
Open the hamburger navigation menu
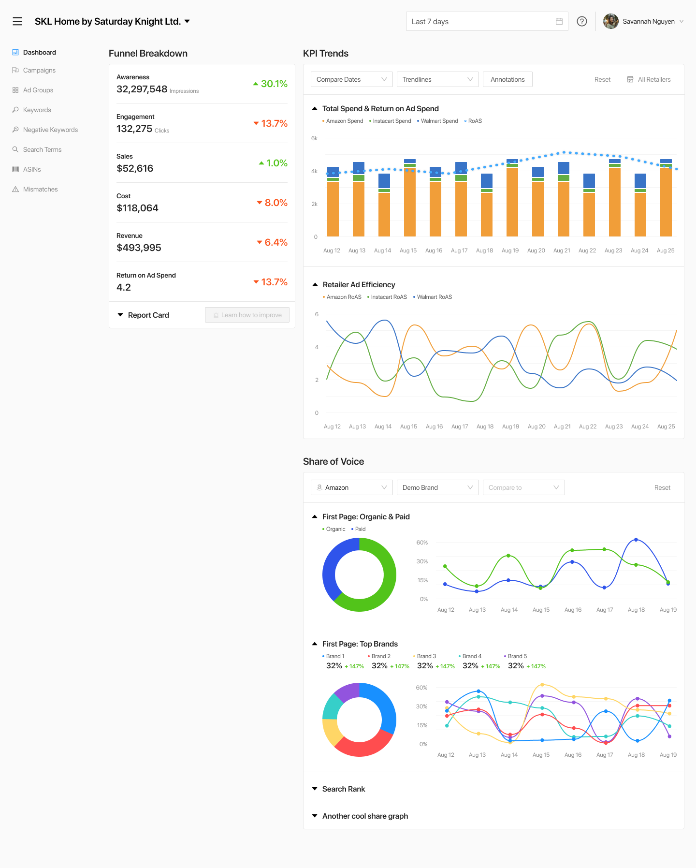[x=17, y=21]
